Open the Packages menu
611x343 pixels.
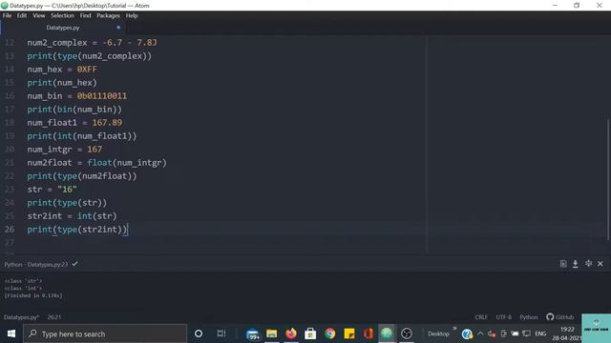tap(108, 15)
